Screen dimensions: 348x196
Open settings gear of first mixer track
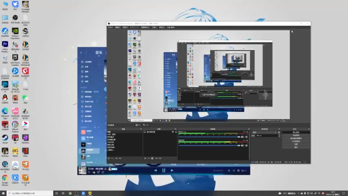(x=246, y=137)
